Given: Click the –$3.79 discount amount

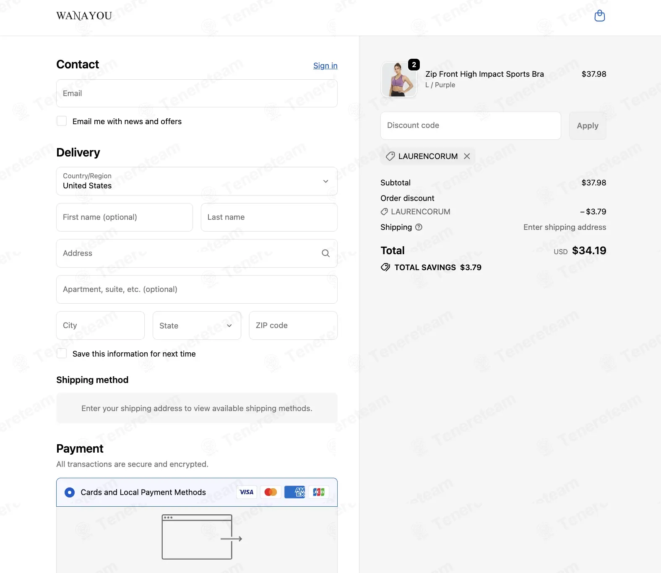Looking at the screenshot, I should pos(593,211).
